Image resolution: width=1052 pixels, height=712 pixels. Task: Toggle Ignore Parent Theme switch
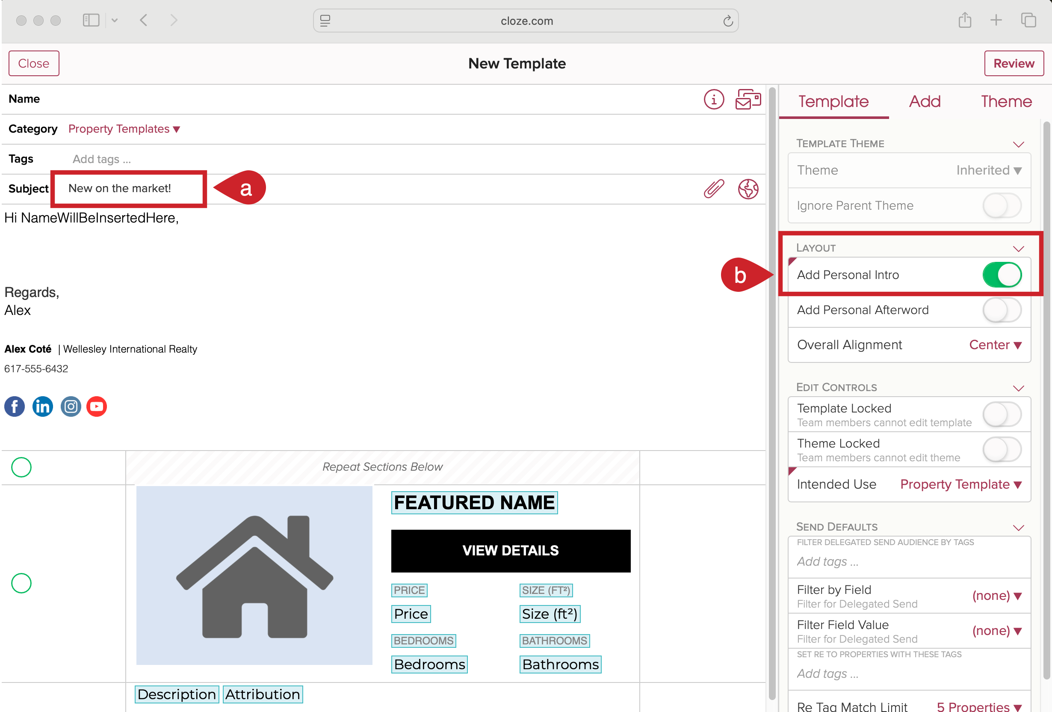pos(1002,205)
